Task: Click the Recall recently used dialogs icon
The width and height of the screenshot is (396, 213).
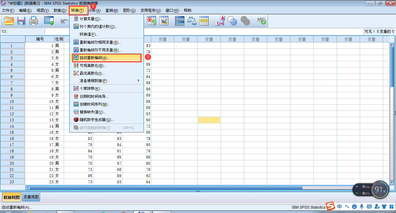Action: pos(49,21)
